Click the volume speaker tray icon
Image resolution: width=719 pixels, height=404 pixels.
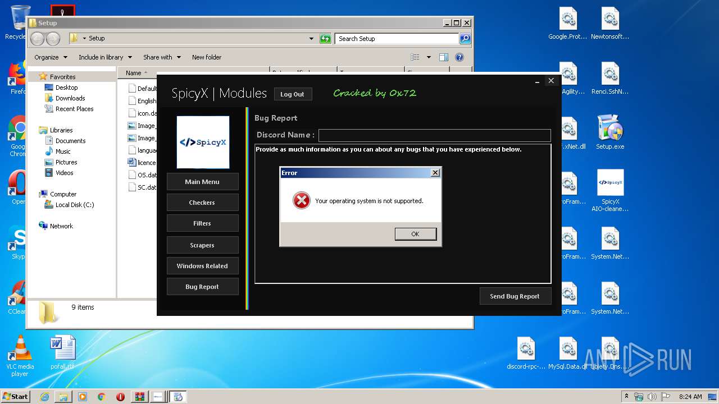(652, 397)
